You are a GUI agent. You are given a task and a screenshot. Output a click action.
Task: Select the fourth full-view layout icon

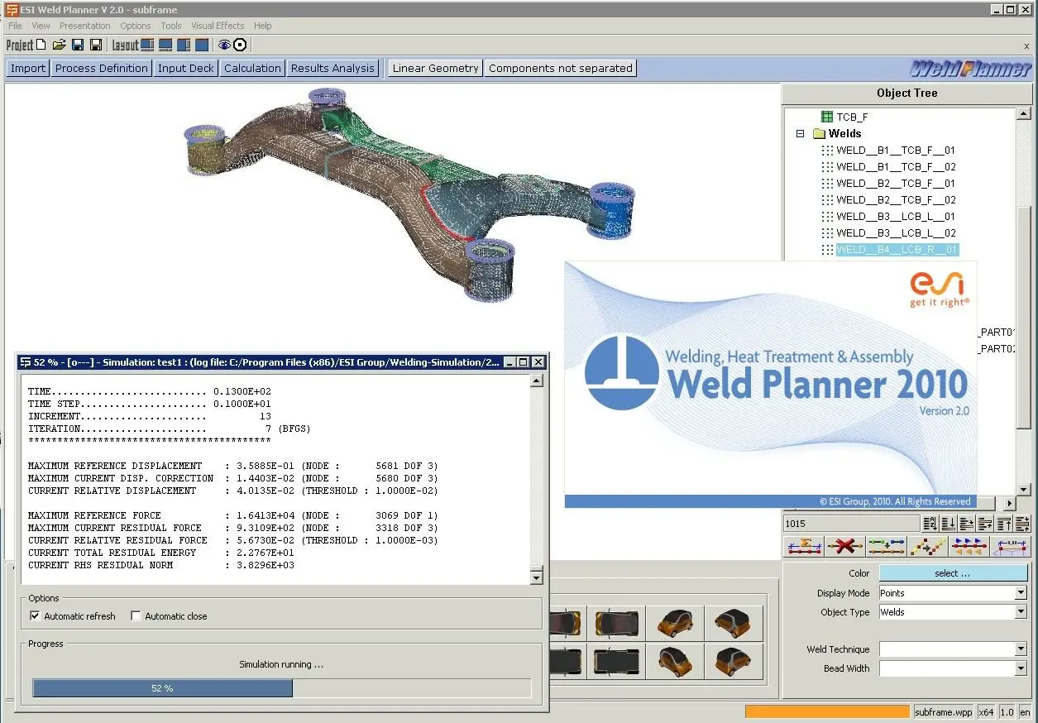point(202,45)
